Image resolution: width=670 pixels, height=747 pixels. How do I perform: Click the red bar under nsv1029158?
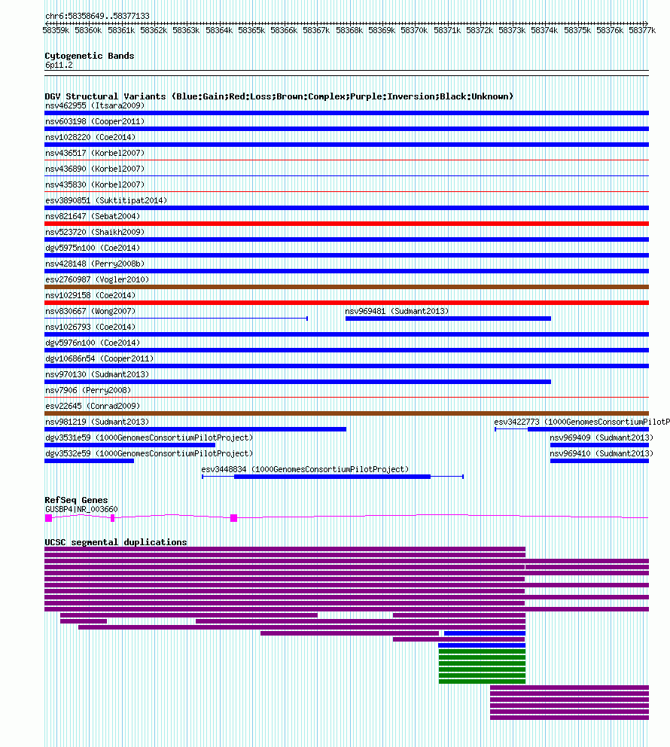point(346,303)
